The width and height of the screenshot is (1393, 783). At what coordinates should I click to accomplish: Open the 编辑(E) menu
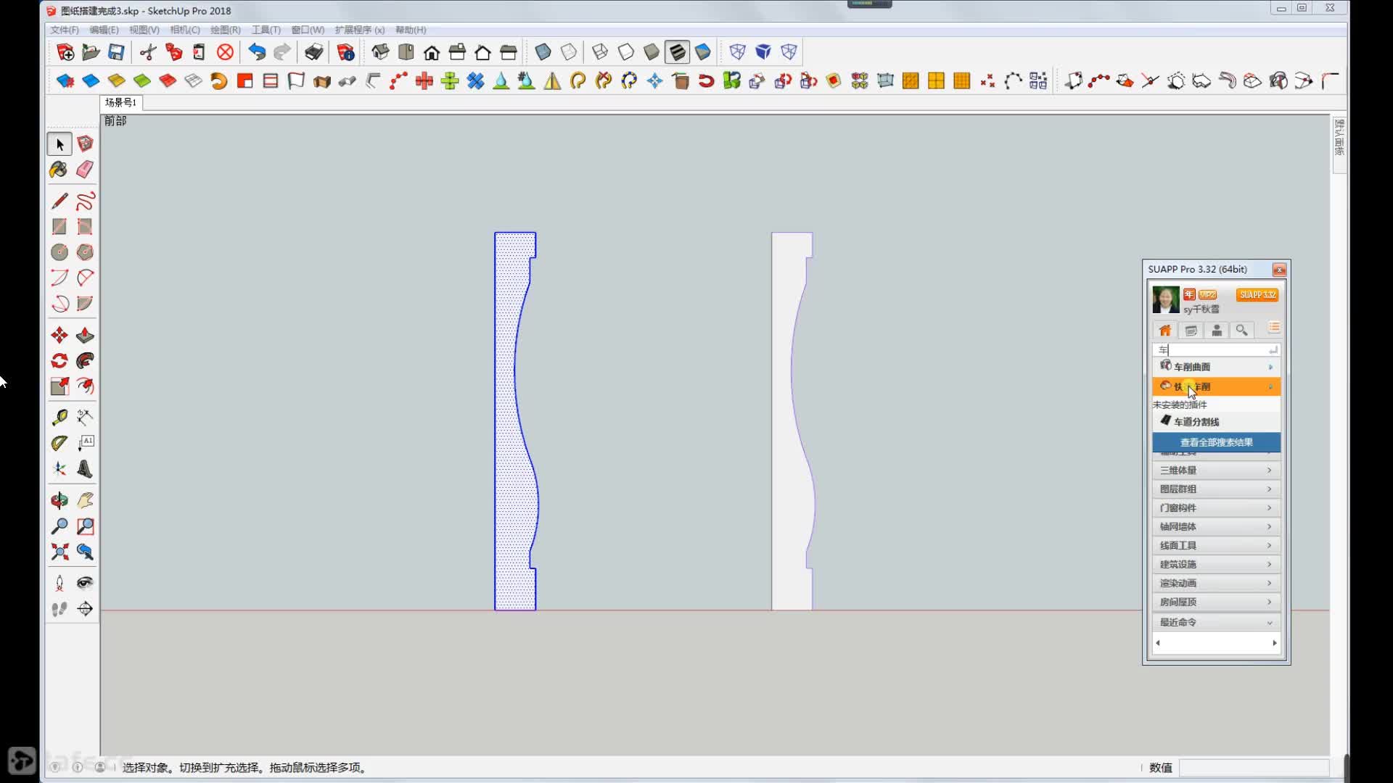104,30
